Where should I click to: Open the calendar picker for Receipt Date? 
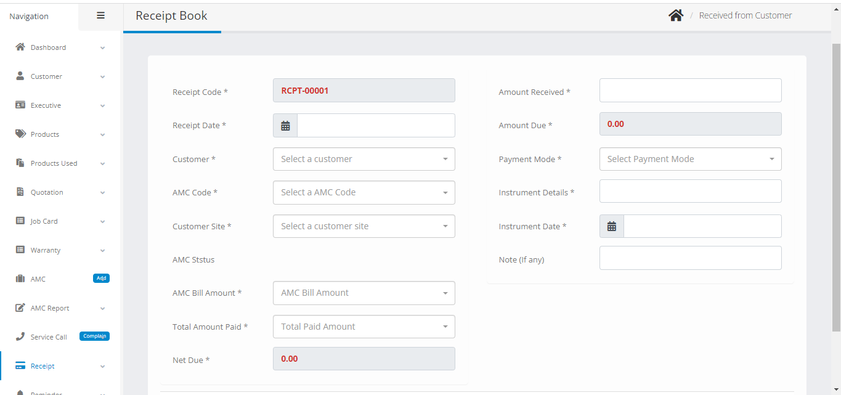[x=285, y=124]
